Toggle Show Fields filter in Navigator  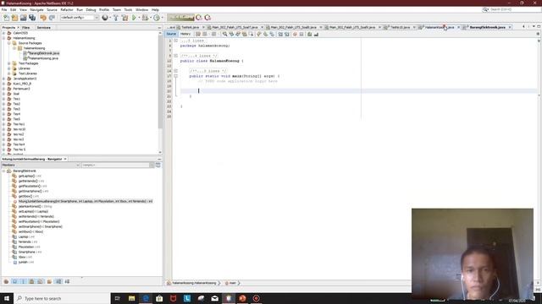point(14,281)
